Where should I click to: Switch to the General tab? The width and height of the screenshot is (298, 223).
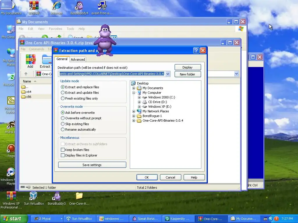62,59
